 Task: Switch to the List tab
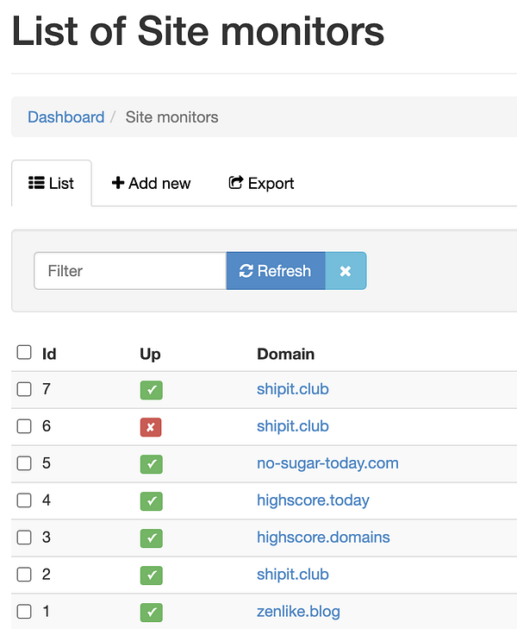[52, 184]
